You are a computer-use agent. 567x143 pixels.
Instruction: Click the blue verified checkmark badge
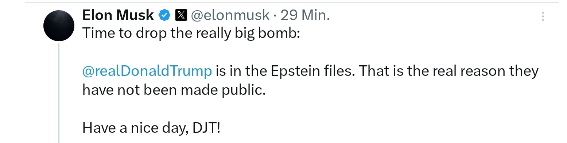pyautogui.click(x=164, y=15)
